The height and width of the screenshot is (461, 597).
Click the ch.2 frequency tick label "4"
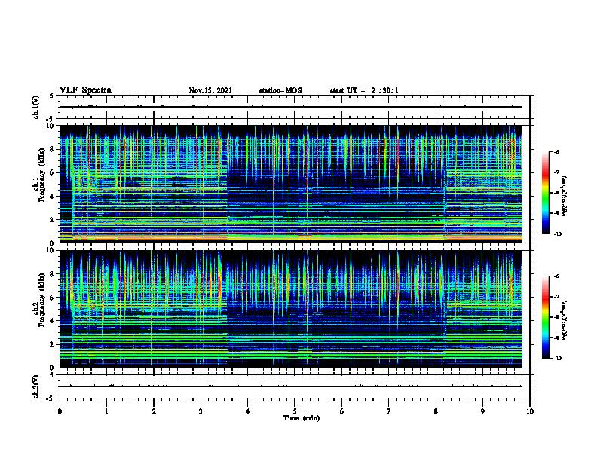coord(52,321)
